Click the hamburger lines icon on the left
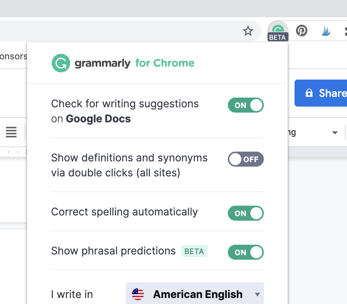347x304 pixels. [x=11, y=132]
